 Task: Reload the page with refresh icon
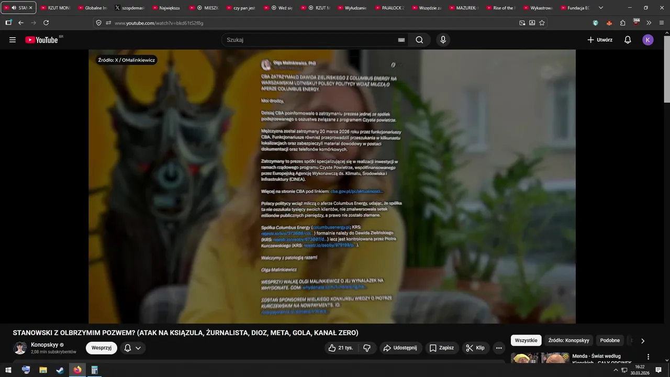pos(46,23)
